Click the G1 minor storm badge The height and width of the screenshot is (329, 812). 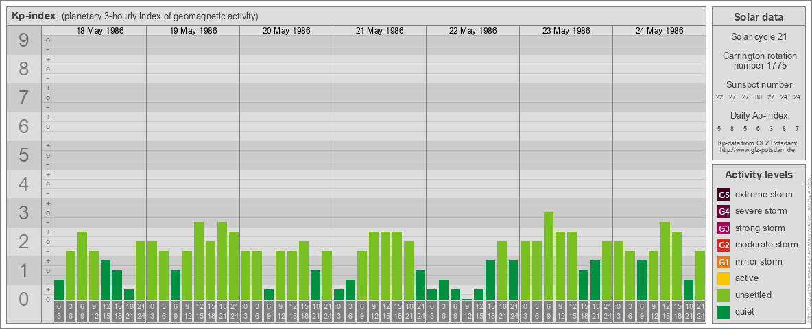724,262
